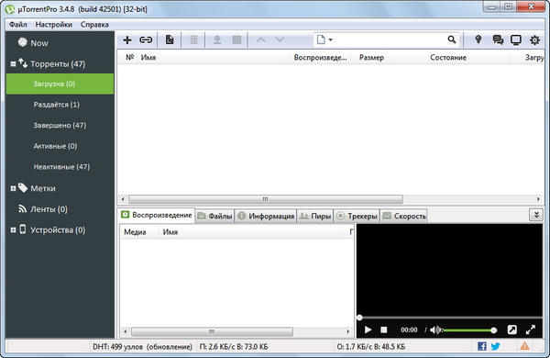Open the chat bubbles icon

tap(498, 40)
